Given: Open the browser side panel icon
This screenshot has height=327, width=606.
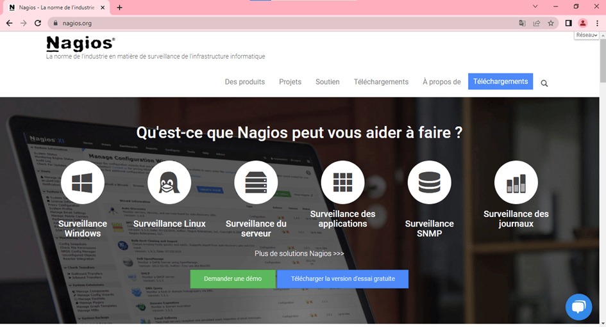Looking at the screenshot, I should tap(568, 23).
